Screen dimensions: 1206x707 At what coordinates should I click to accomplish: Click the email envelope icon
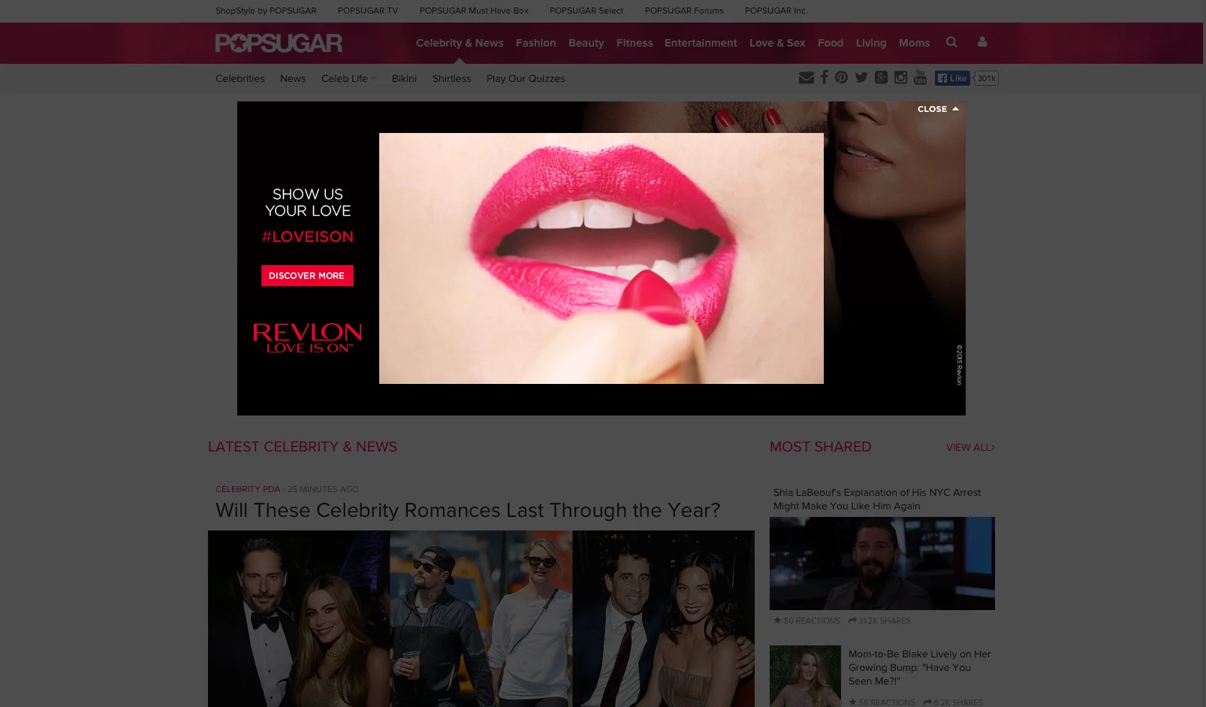(x=807, y=77)
